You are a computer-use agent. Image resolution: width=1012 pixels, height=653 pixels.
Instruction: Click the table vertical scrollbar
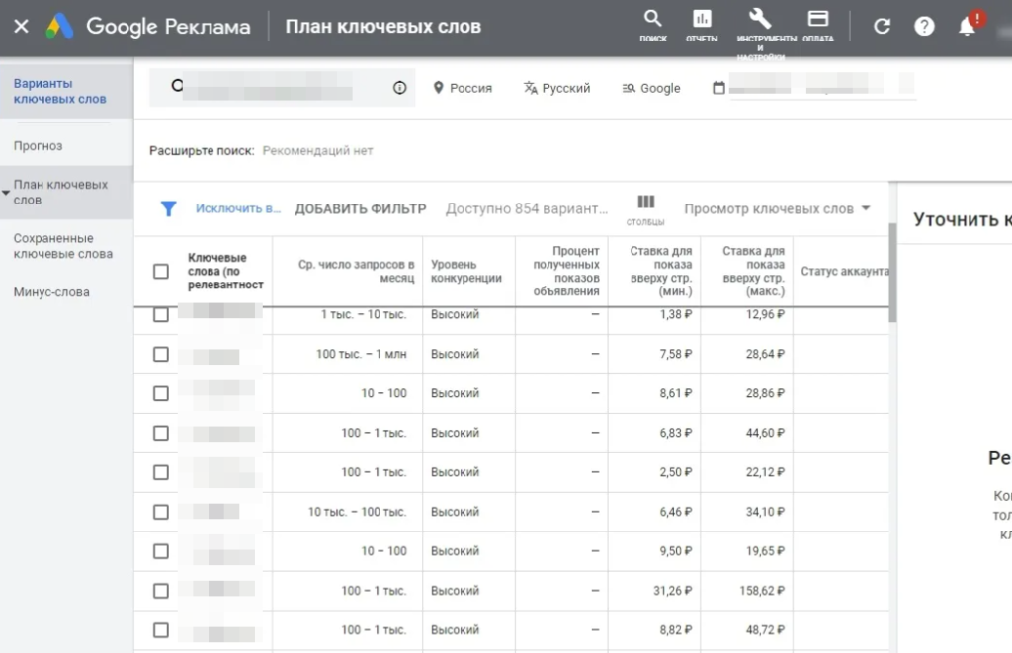pos(892,273)
